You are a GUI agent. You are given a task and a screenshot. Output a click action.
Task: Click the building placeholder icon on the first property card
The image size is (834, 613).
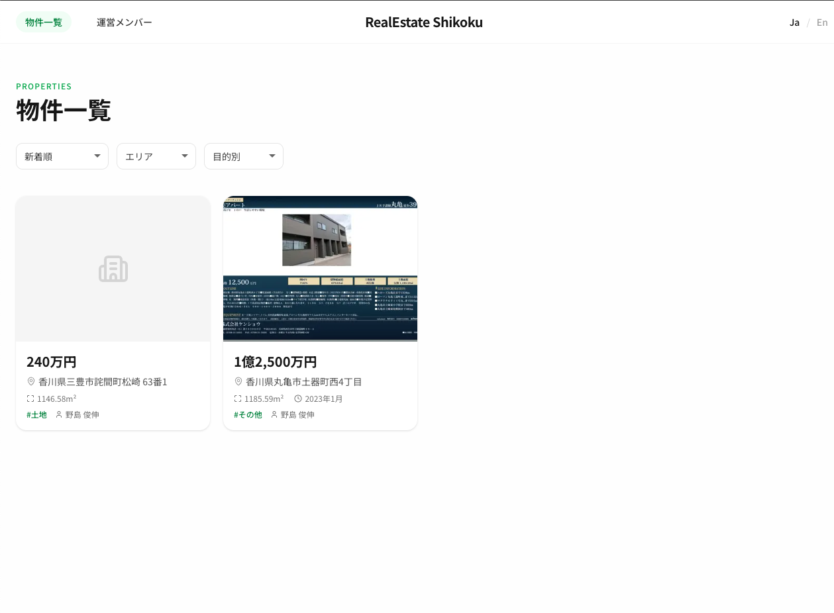click(x=113, y=269)
